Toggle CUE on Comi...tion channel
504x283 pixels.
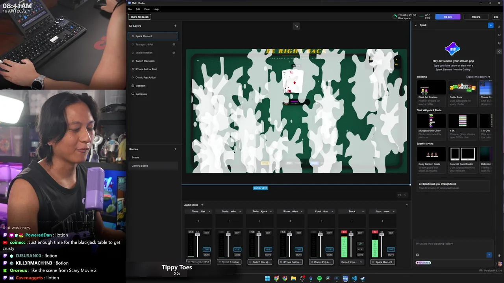[x=330, y=249]
